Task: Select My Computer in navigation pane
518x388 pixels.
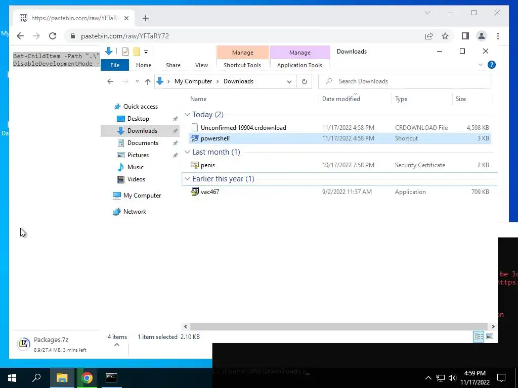Action: (x=142, y=196)
